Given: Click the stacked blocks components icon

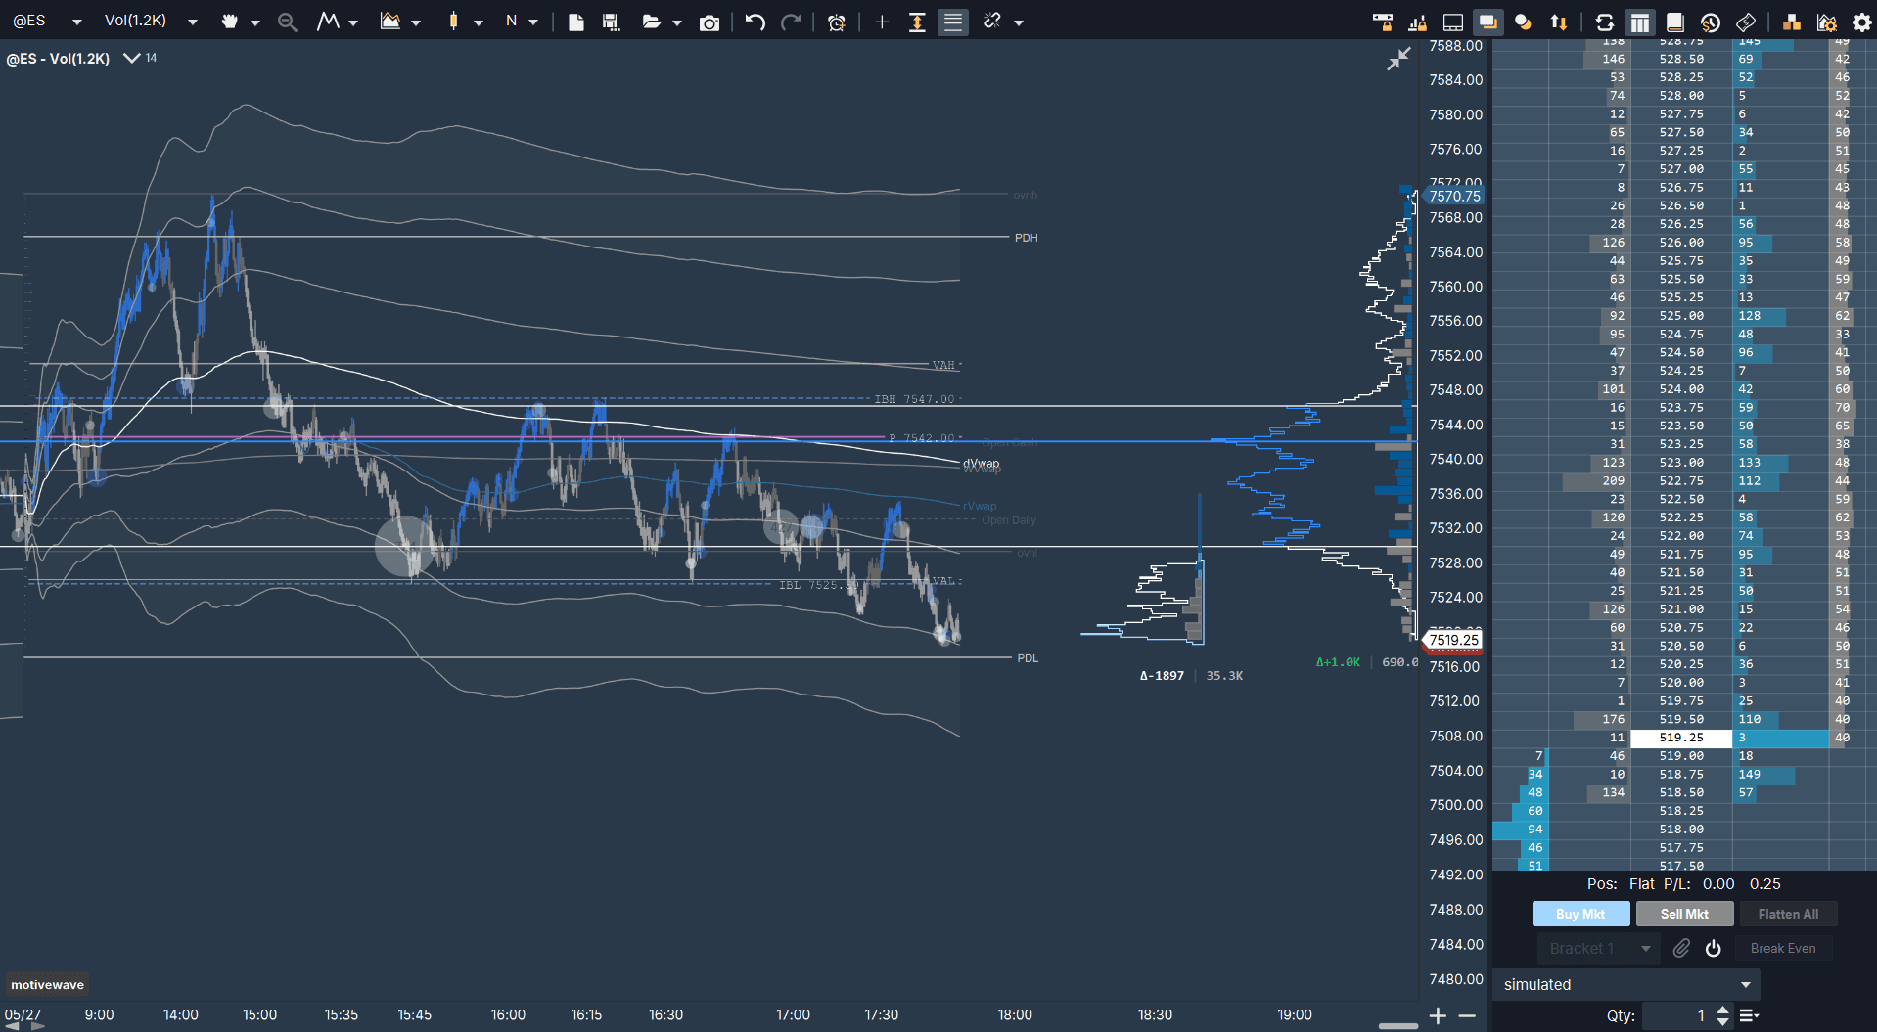Looking at the screenshot, I should pyautogui.click(x=1791, y=22).
